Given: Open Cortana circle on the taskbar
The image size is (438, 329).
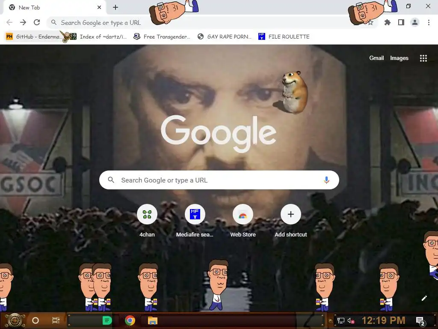Looking at the screenshot, I should click(x=36, y=320).
